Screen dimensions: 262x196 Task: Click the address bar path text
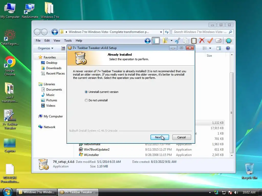click(108, 32)
